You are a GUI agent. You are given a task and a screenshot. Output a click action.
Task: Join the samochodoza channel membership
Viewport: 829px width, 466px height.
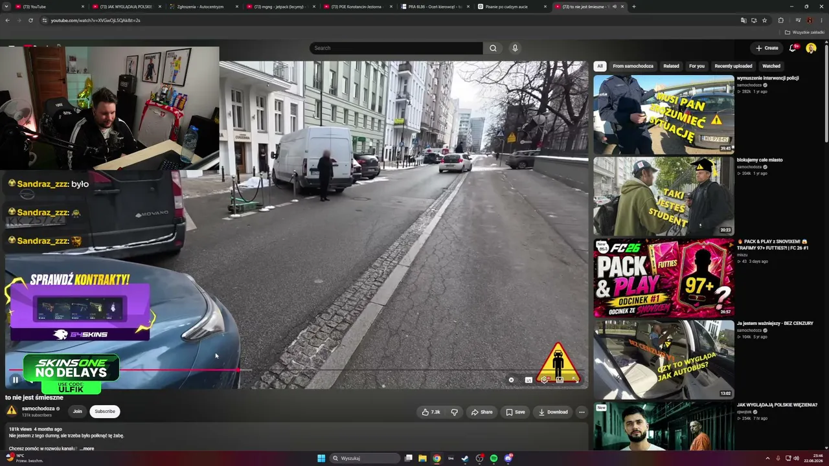click(x=77, y=411)
